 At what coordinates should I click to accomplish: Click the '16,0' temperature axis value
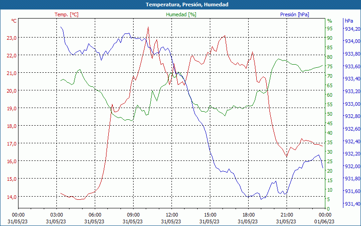[12, 161]
